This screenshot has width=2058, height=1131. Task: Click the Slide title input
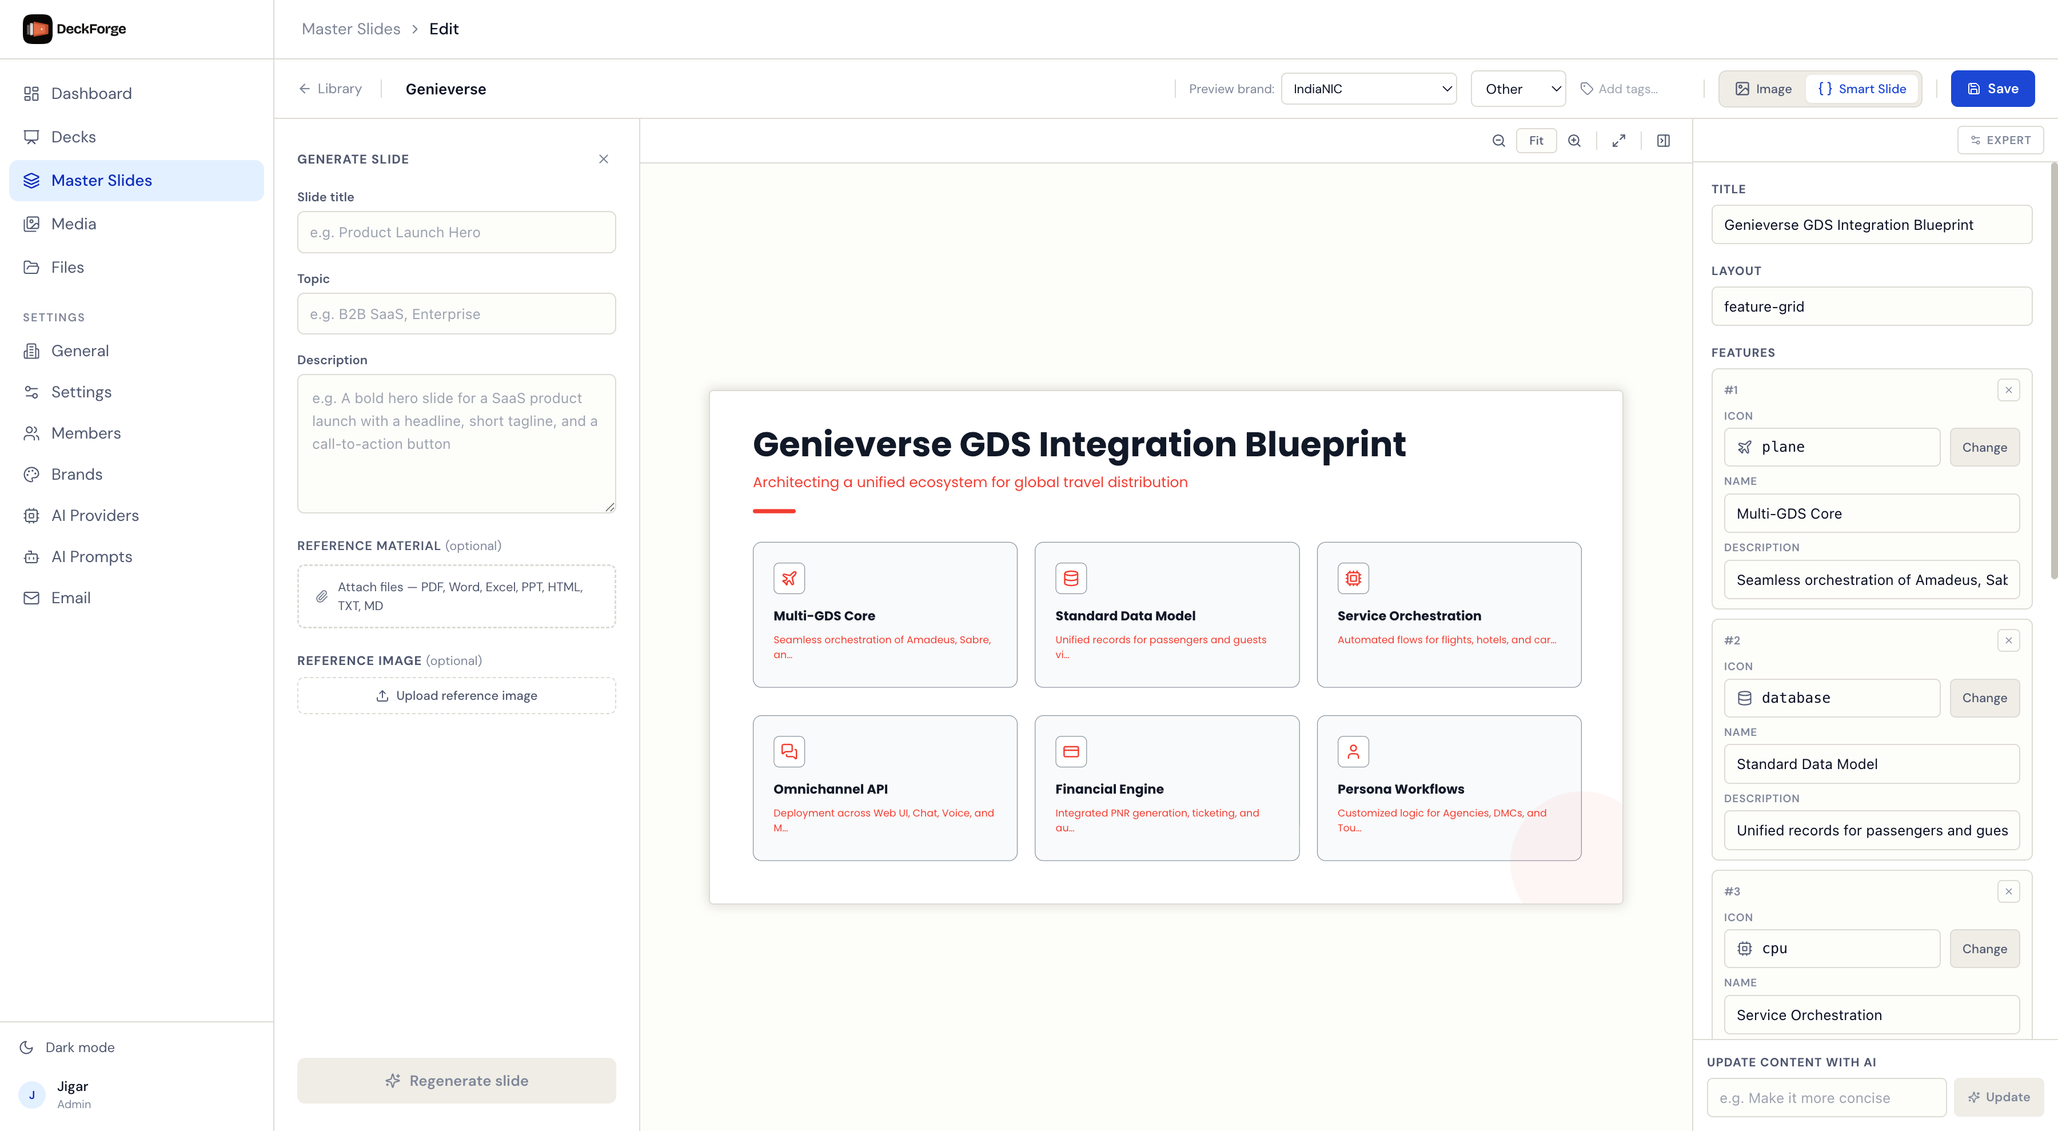pos(456,233)
